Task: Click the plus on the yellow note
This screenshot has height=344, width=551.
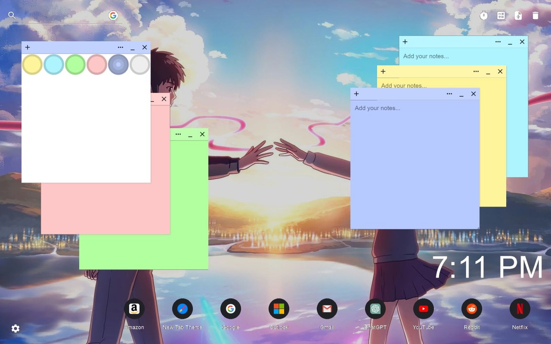Action: pos(383,71)
